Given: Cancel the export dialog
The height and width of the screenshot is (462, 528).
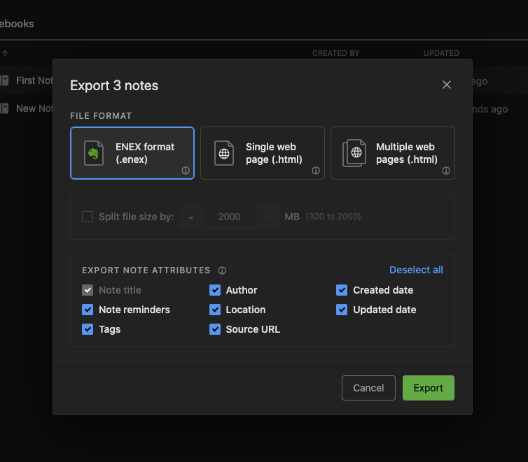Looking at the screenshot, I should click(x=368, y=388).
